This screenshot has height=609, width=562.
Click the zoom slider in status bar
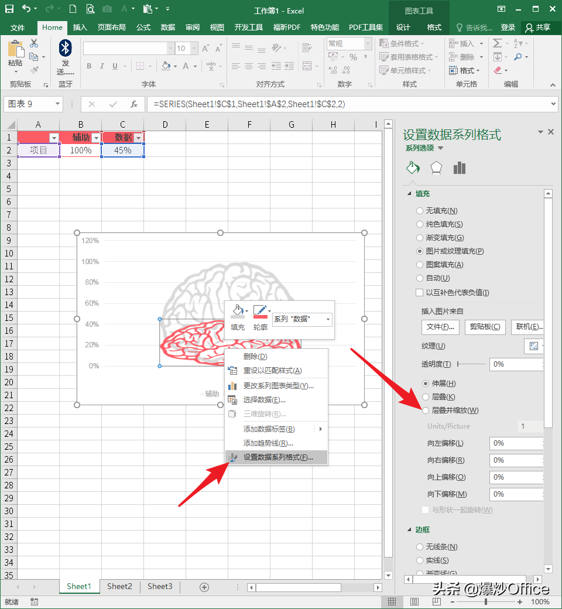485,601
